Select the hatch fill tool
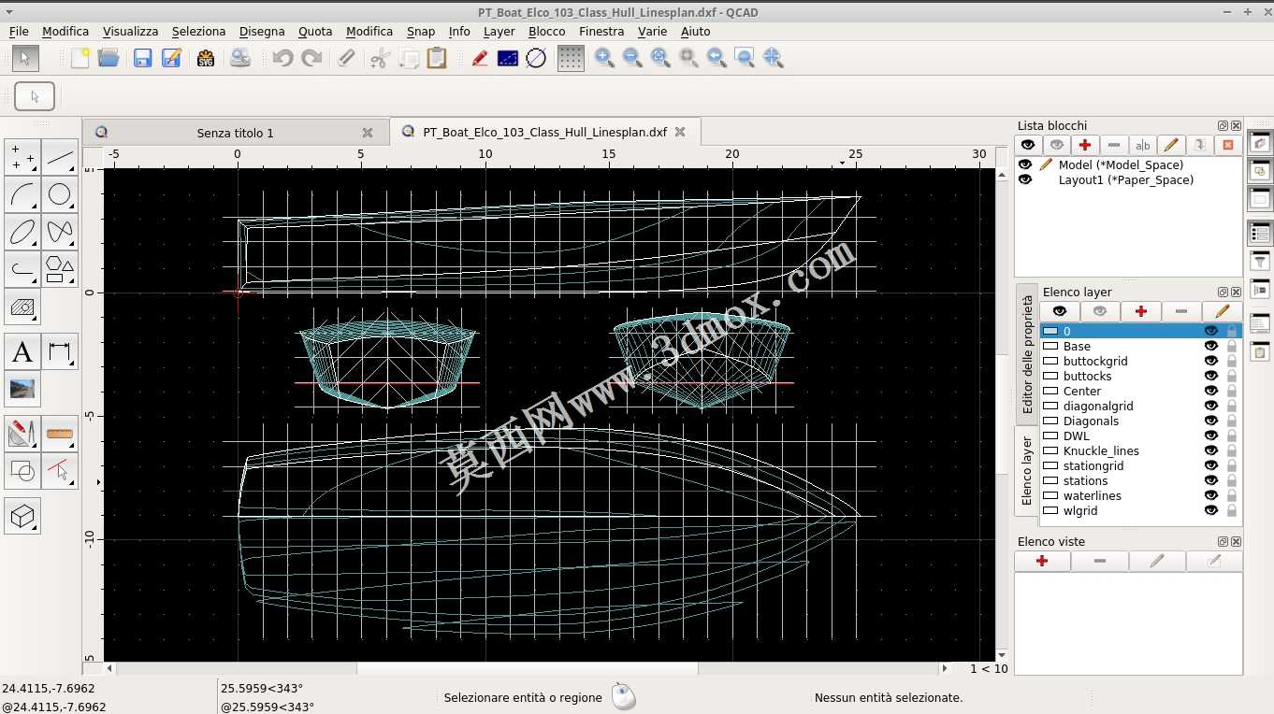This screenshot has width=1274, height=714. pyautogui.click(x=22, y=307)
